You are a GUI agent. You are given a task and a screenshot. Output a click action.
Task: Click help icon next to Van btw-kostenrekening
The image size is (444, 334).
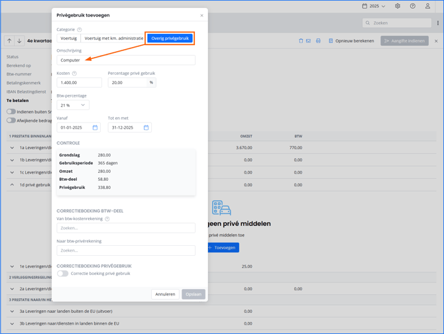[107, 219]
